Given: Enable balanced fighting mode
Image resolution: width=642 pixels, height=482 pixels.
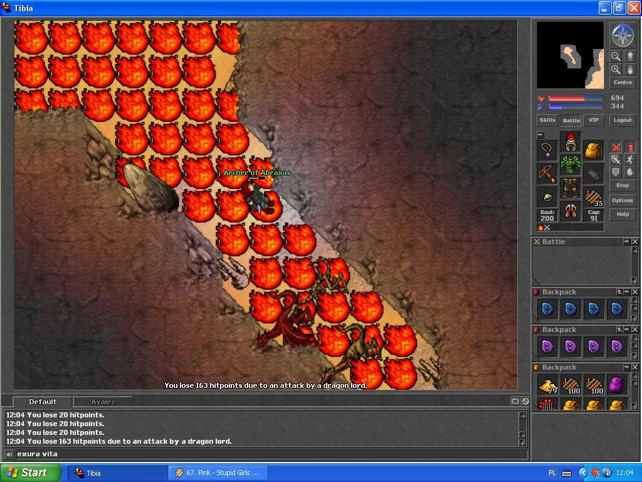Looking at the screenshot, I should (616, 159).
